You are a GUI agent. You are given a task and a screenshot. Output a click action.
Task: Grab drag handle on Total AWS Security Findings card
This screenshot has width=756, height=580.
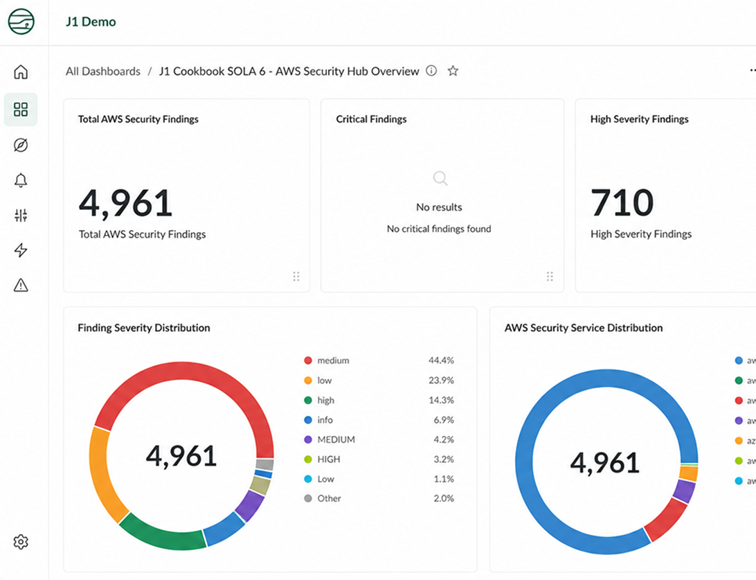point(296,276)
